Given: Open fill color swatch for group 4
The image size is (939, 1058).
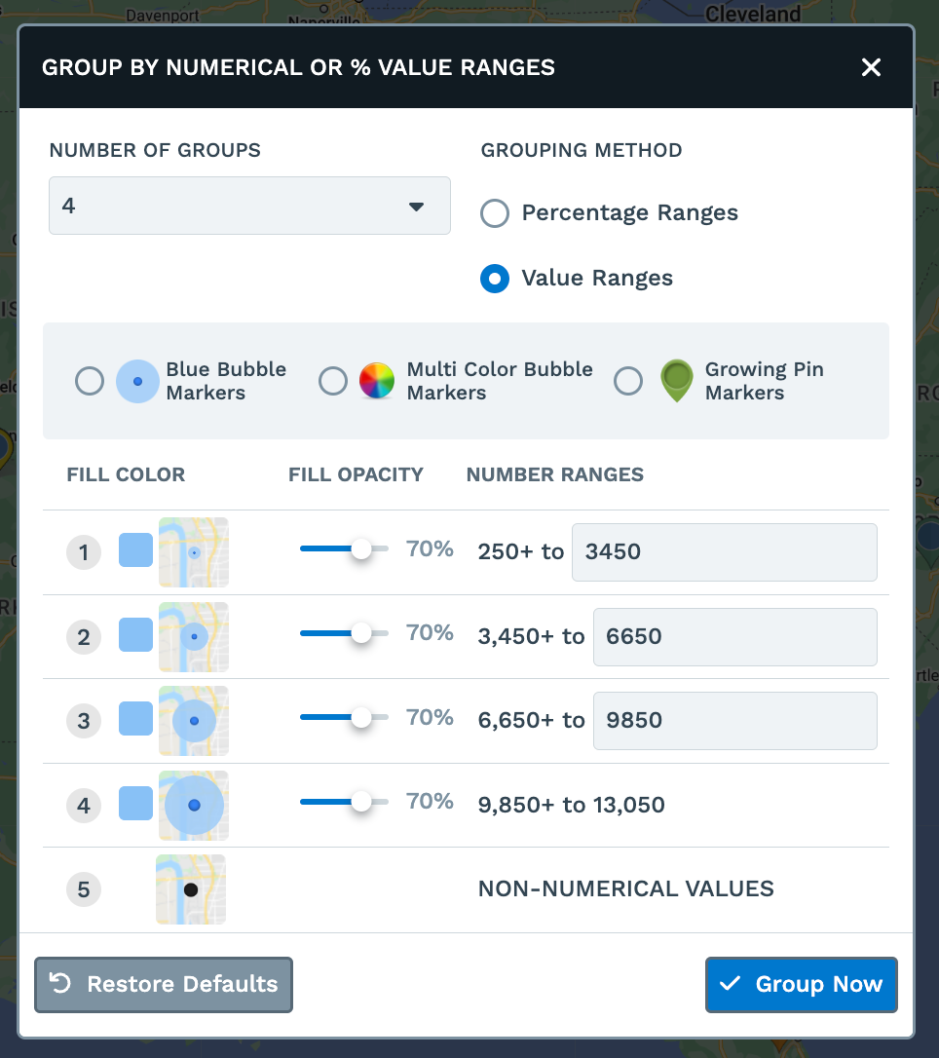Looking at the screenshot, I should (x=135, y=803).
